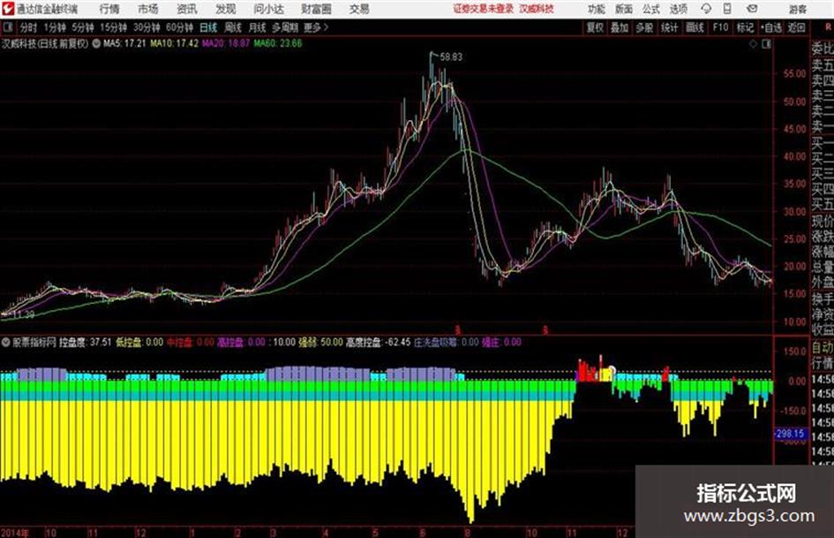Toggle the left panel icon beside 分时

point(7,27)
